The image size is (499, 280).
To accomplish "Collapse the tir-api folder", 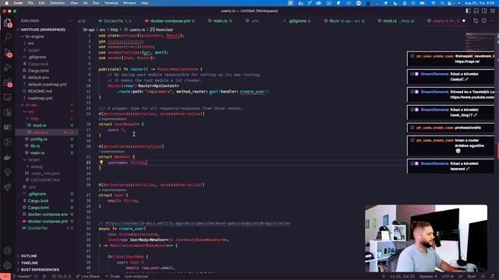I will coord(31,105).
